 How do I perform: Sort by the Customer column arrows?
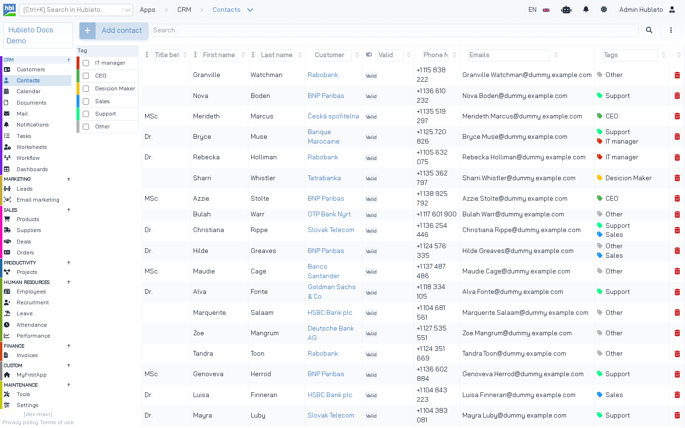tap(357, 55)
